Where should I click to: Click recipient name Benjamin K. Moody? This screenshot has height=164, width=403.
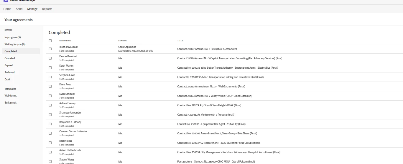70,122
